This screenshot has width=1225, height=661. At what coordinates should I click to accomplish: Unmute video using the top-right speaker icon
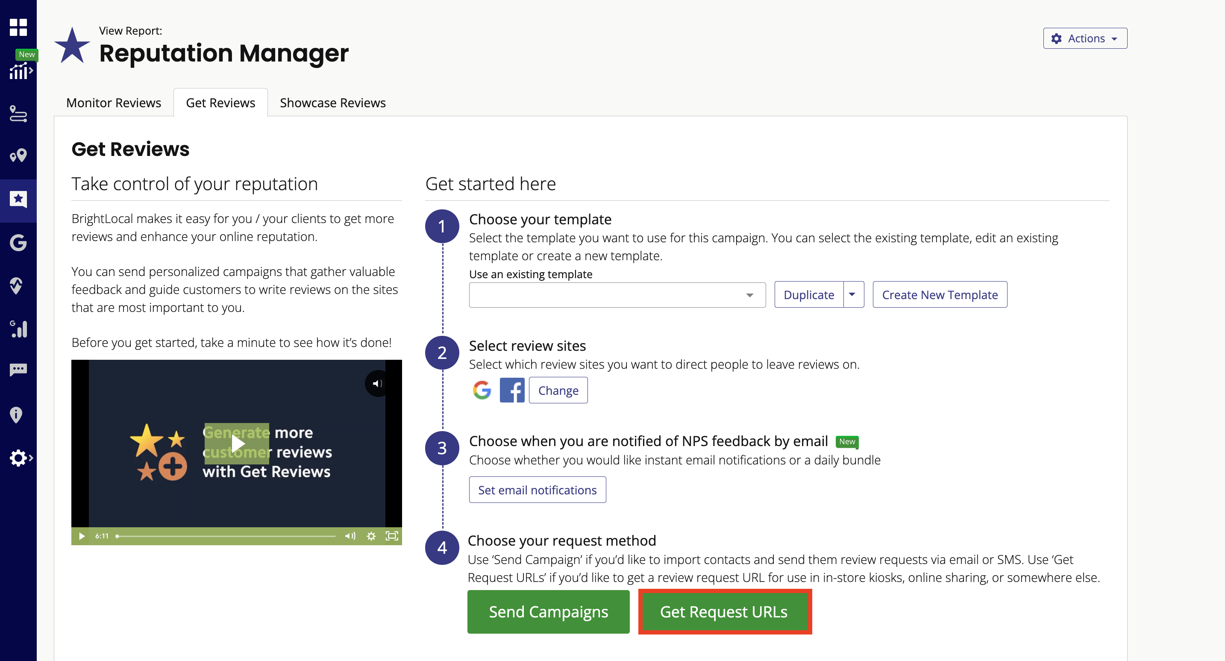378,383
